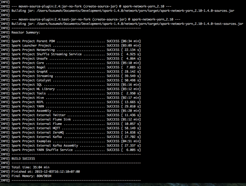Viewport: 246px width, 186px height.
Task: Click the Spark Project Core line
Action: coord(76,63)
